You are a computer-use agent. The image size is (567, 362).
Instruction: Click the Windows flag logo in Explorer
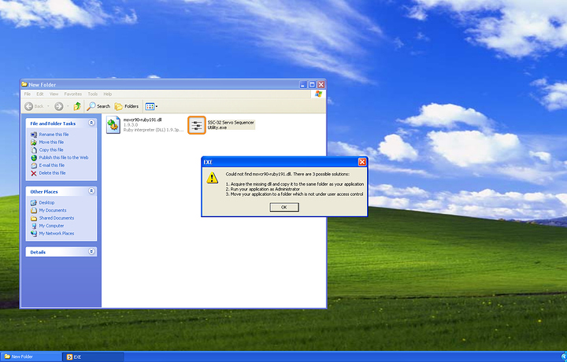click(318, 94)
